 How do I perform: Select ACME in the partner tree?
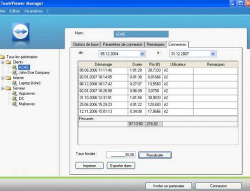pos(24,67)
